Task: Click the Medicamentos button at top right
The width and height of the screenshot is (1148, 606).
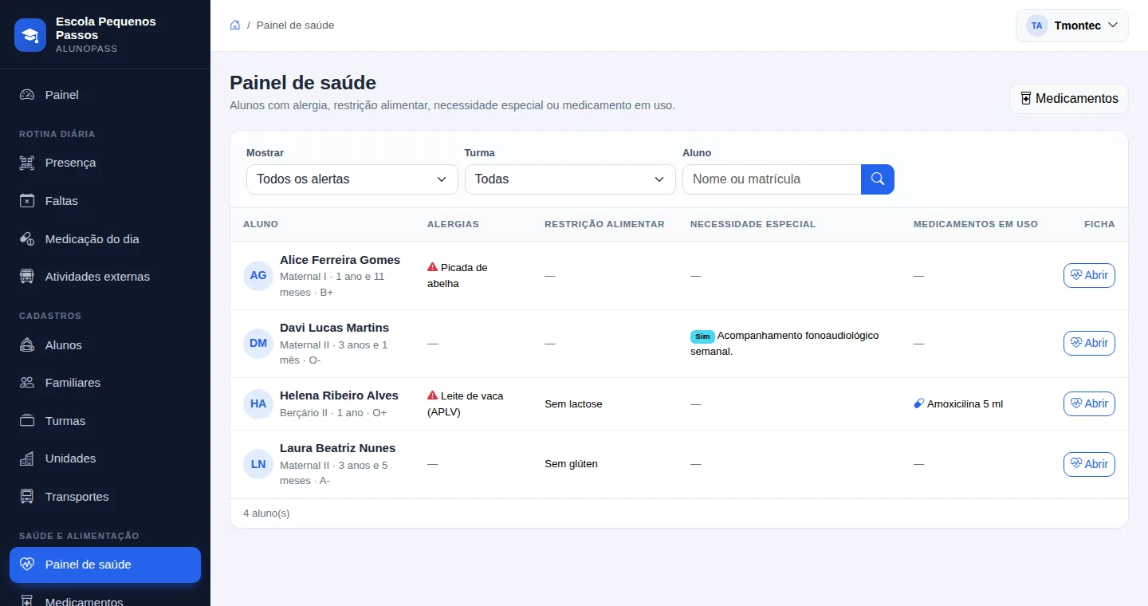Action: click(x=1069, y=99)
